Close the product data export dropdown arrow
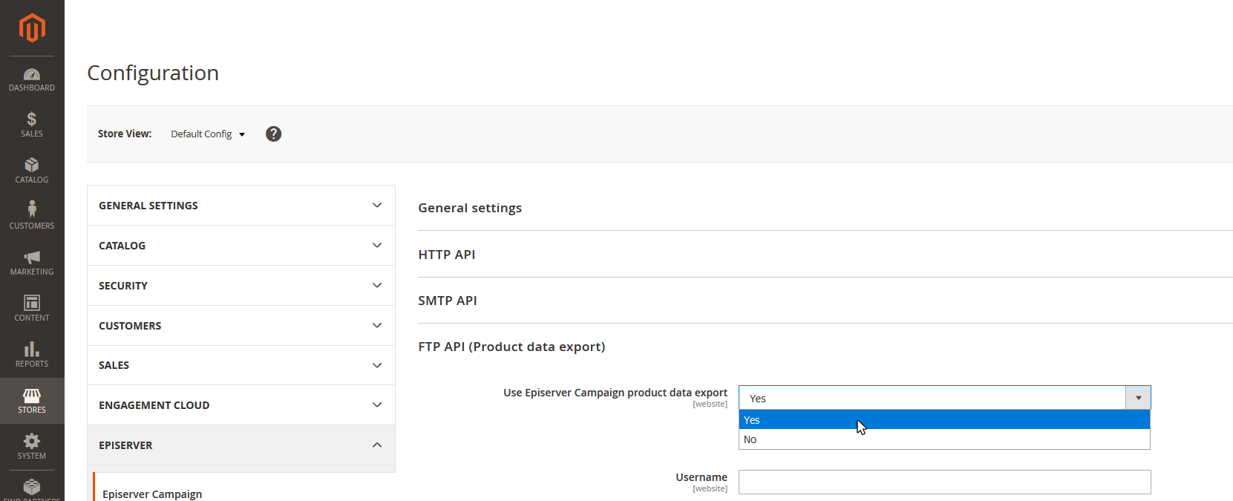The width and height of the screenshot is (1233, 501). click(x=1138, y=398)
